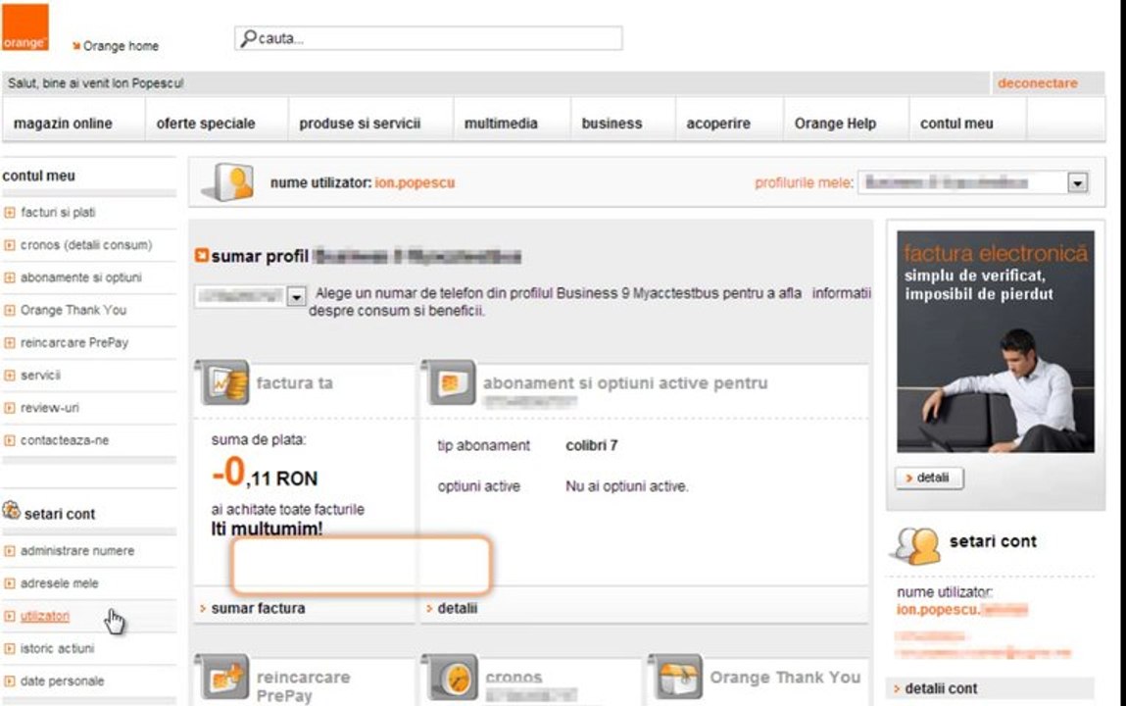Click the gear icon beside sidebar setari cont
This screenshot has width=1126, height=706.
(11, 511)
